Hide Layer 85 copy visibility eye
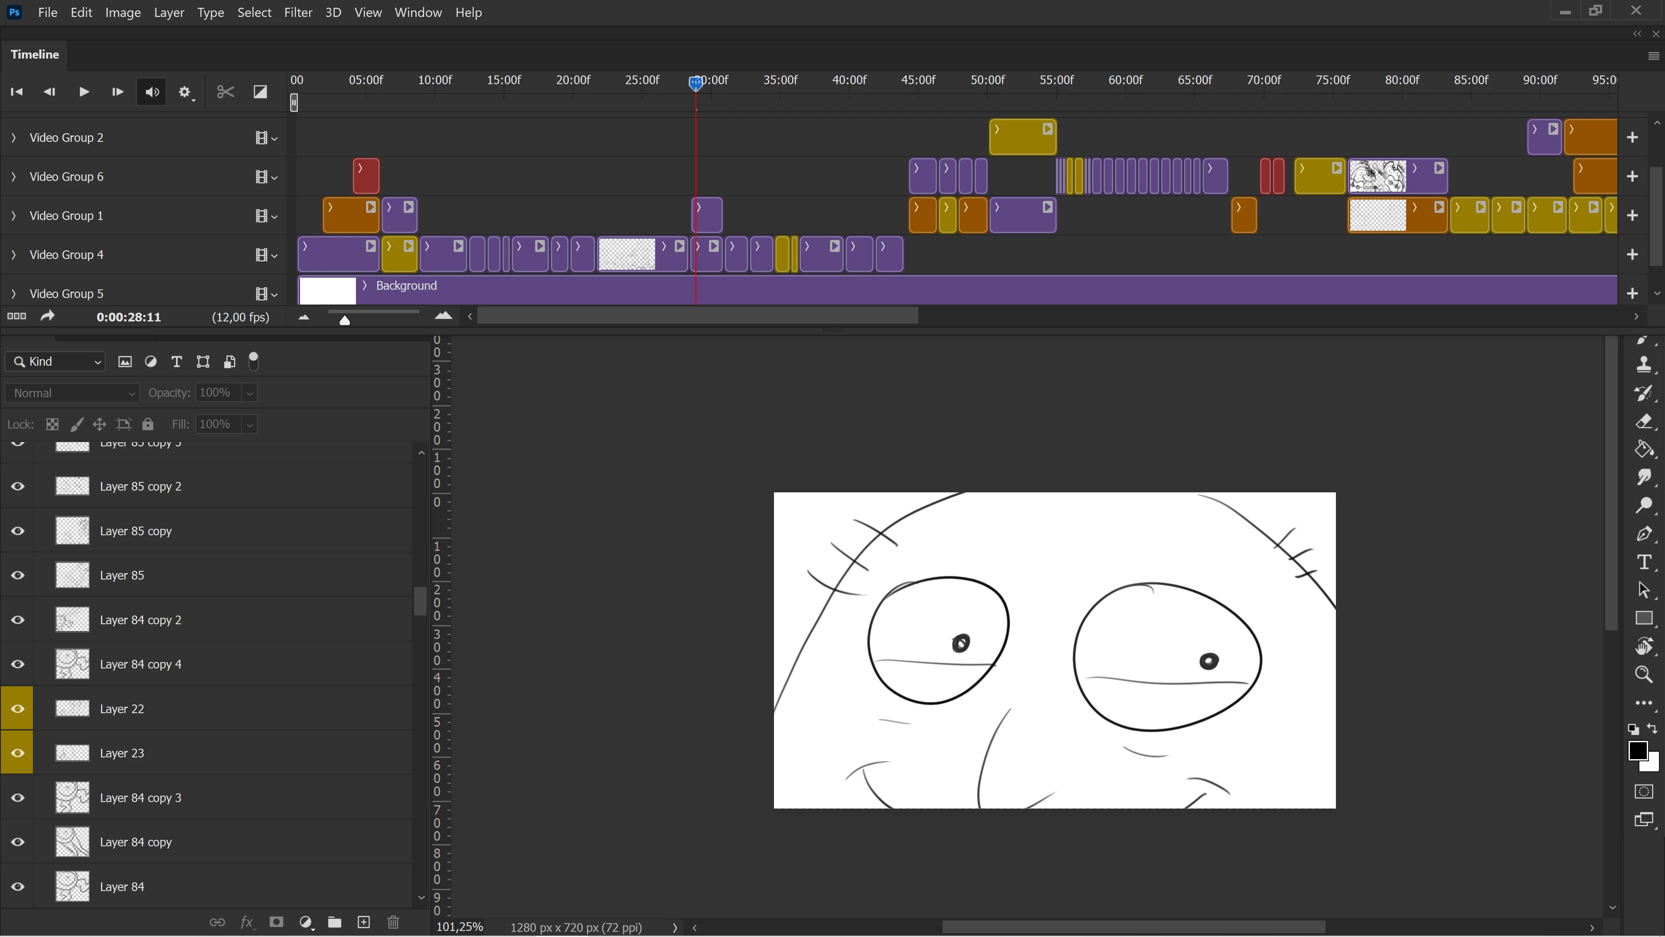 tap(17, 531)
